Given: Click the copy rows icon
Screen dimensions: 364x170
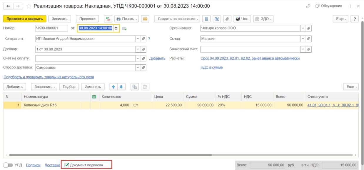Looking at the screenshot, I should 135,87.
